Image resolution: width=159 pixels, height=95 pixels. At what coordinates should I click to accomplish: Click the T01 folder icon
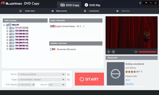[13, 28]
